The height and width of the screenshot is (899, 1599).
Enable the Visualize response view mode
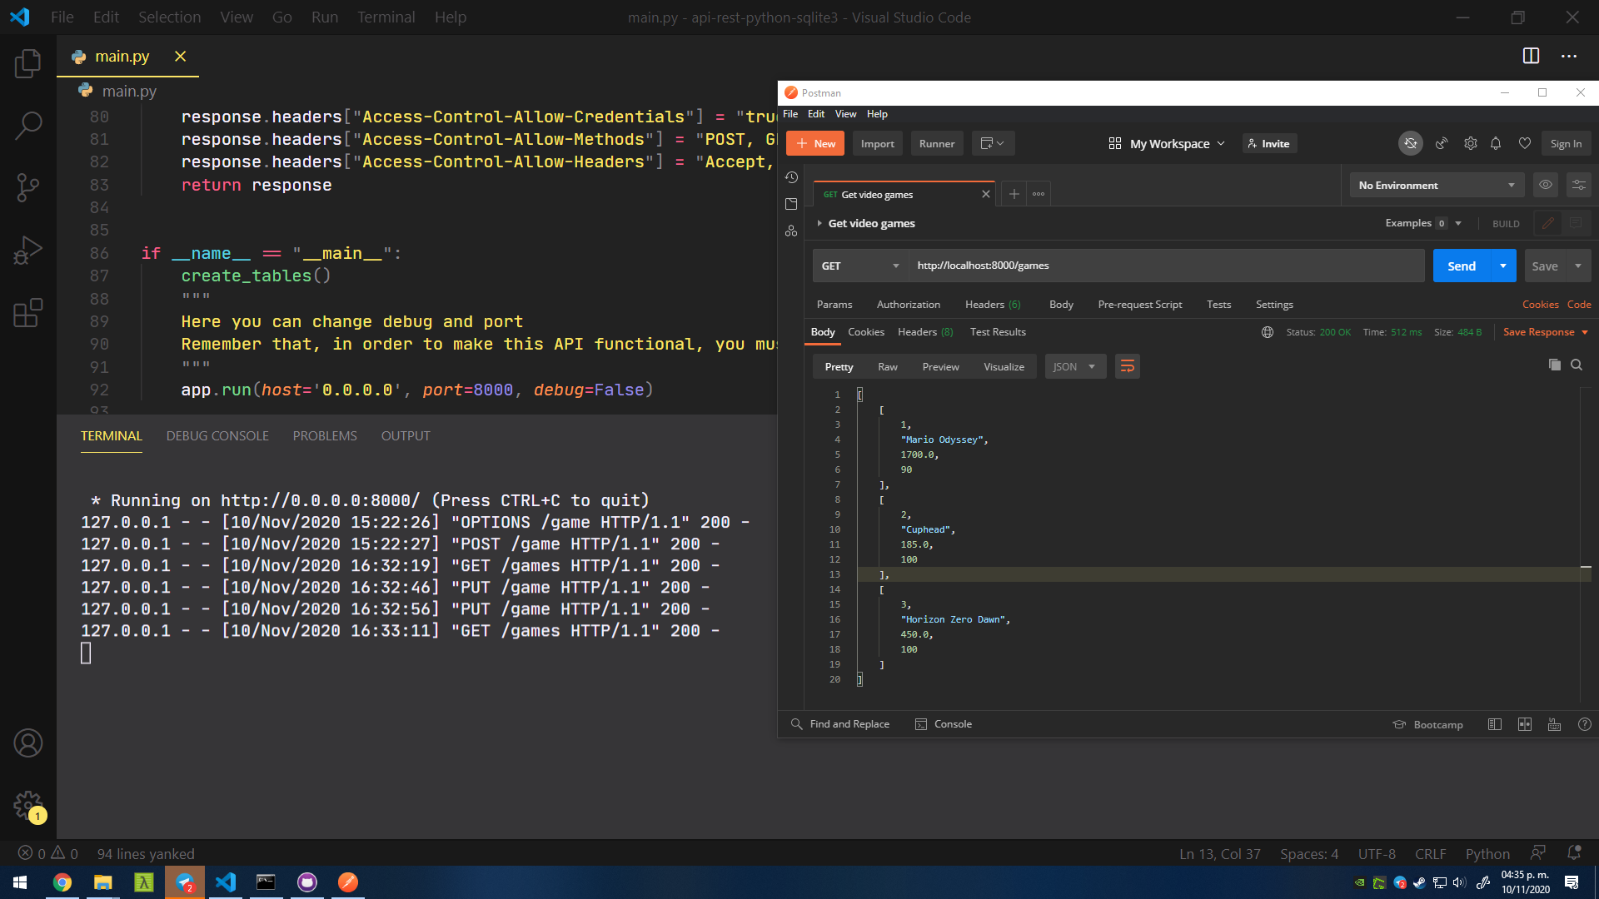pos(1002,366)
